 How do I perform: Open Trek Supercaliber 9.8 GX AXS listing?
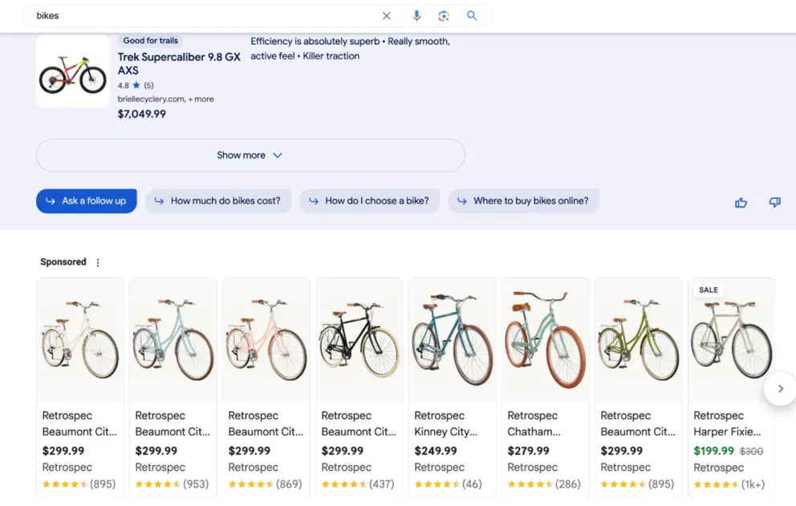(x=179, y=63)
